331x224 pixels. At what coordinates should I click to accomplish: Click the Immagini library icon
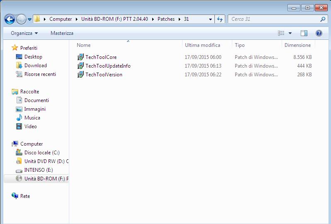point(19,109)
